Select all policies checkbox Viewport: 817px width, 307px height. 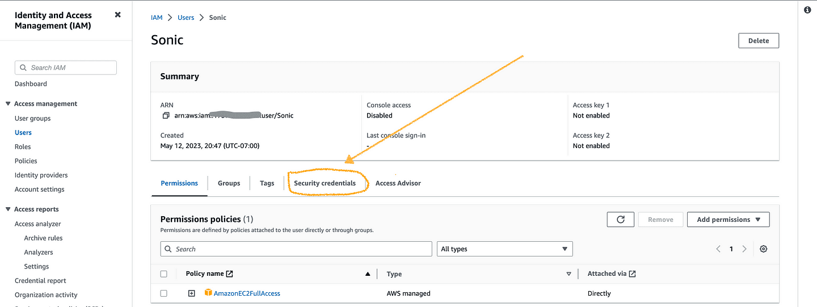pos(164,274)
